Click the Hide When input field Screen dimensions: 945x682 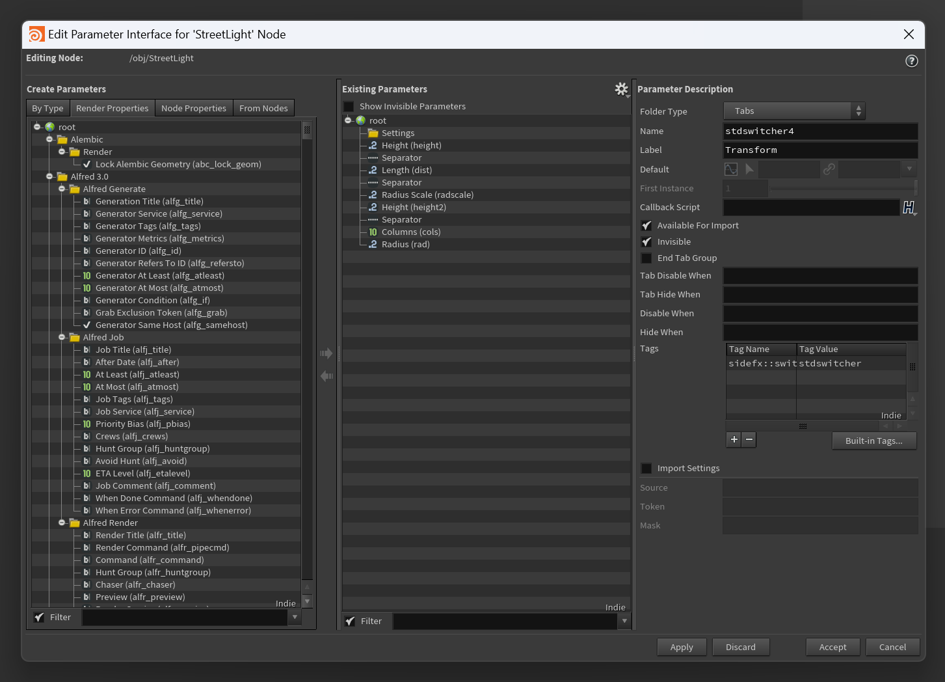(820, 332)
